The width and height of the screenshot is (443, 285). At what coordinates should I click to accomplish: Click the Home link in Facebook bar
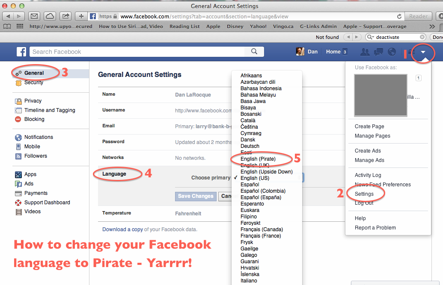click(x=333, y=52)
